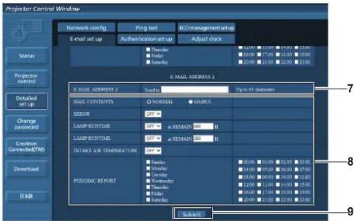Select NORMAL mail contents radio button
Viewport: 354px width, 221px height.
point(149,102)
